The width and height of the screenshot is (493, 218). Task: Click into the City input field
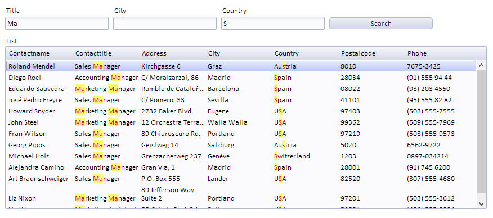coord(165,24)
